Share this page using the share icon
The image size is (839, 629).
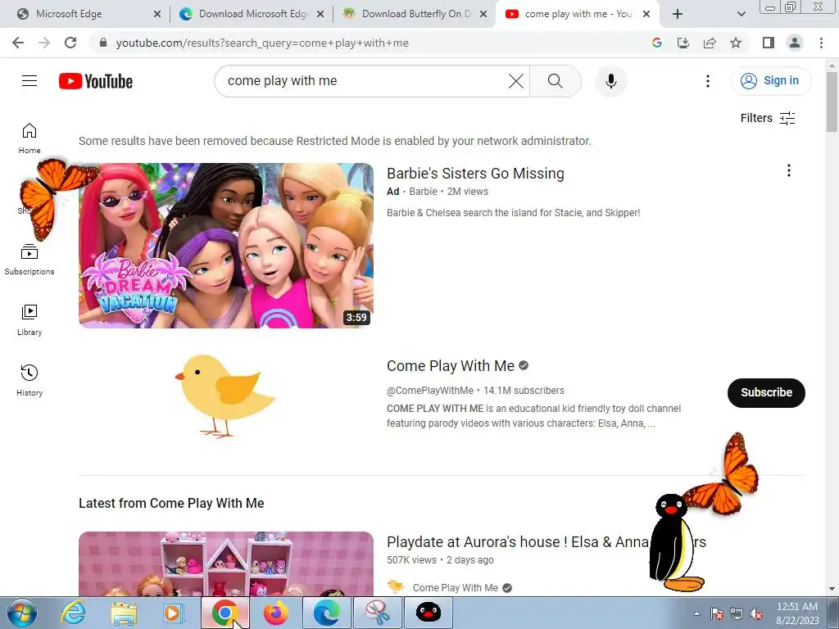coord(710,43)
